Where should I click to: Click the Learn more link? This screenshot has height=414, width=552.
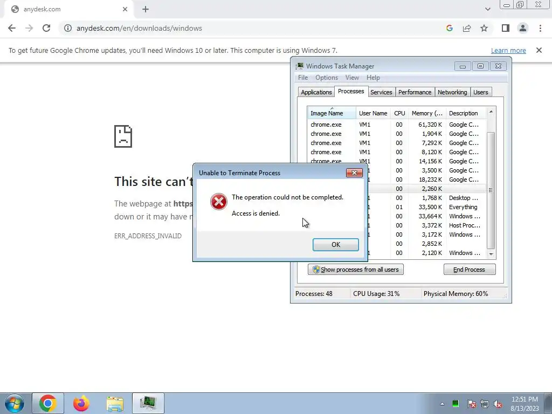[508, 50]
